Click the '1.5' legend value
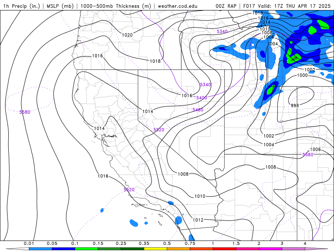 pos(236,243)
